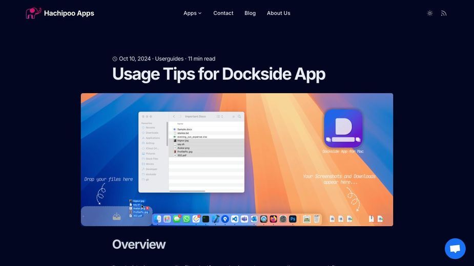This screenshot has height=266, width=474.
Task: Click the drop-zone inbox tray icon
Action: point(117,216)
